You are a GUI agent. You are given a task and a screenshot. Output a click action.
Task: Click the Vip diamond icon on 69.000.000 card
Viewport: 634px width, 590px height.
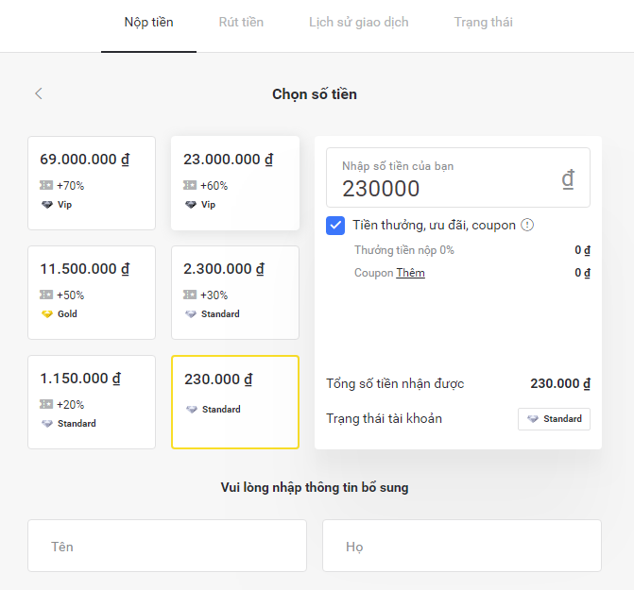click(46, 204)
